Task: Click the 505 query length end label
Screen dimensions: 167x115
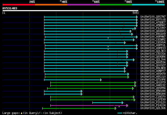Action: point(135,13)
